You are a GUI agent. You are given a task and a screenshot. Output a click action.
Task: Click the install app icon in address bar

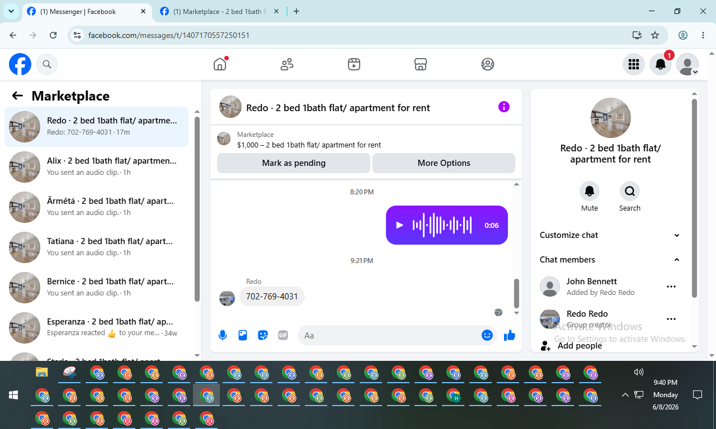637,35
